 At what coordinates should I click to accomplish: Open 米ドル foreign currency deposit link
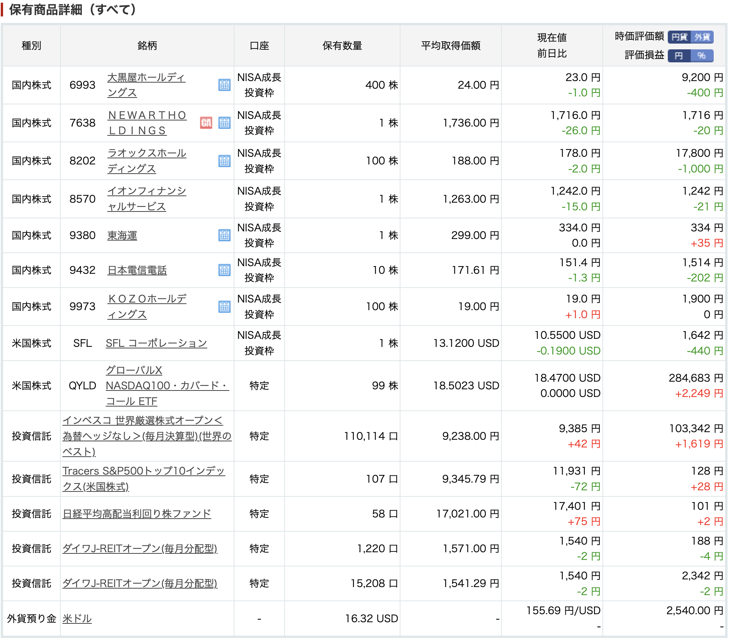(x=77, y=618)
